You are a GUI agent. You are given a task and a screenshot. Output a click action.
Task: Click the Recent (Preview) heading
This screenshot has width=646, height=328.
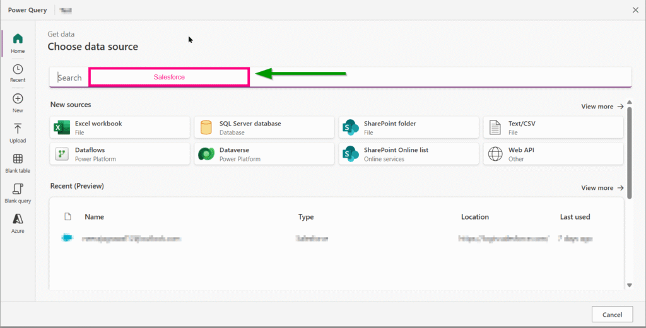coord(77,186)
